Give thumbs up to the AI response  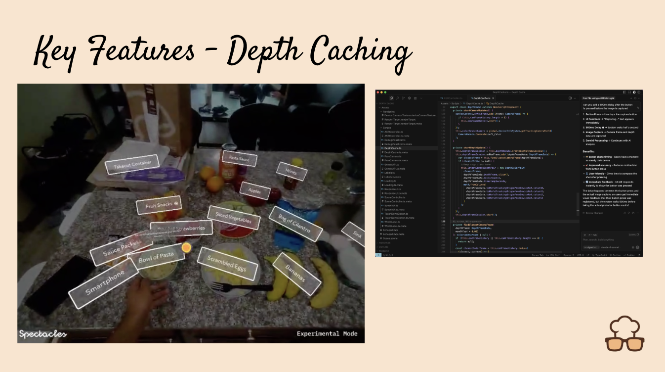pyautogui.click(x=625, y=213)
